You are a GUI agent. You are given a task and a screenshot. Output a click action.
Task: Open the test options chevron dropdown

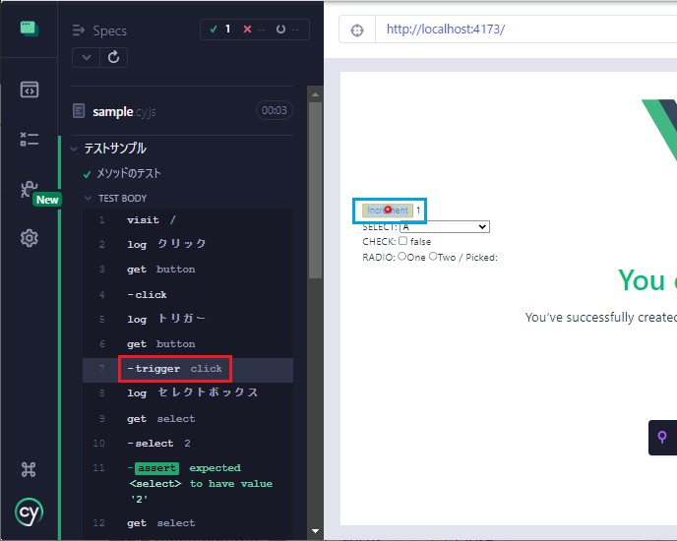point(87,57)
